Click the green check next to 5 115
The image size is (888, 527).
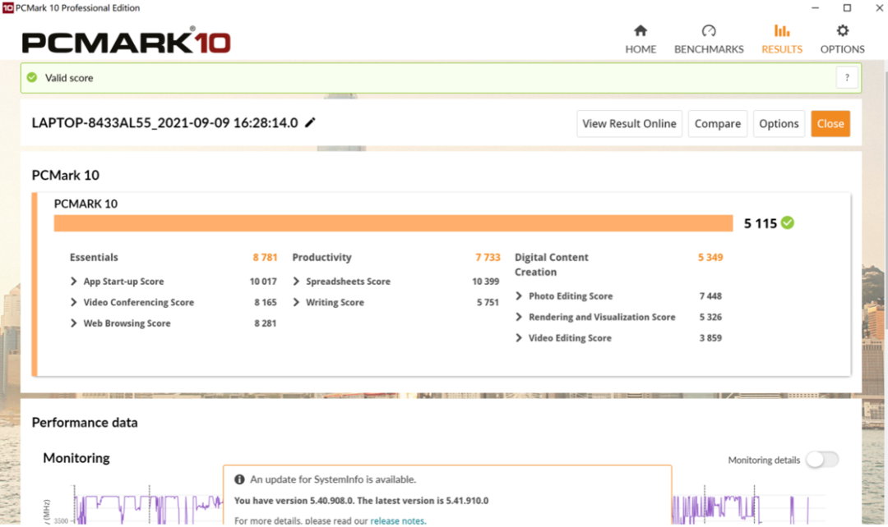(x=787, y=222)
